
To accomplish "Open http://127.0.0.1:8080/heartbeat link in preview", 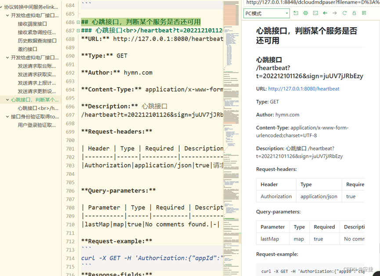I will (x=304, y=89).
